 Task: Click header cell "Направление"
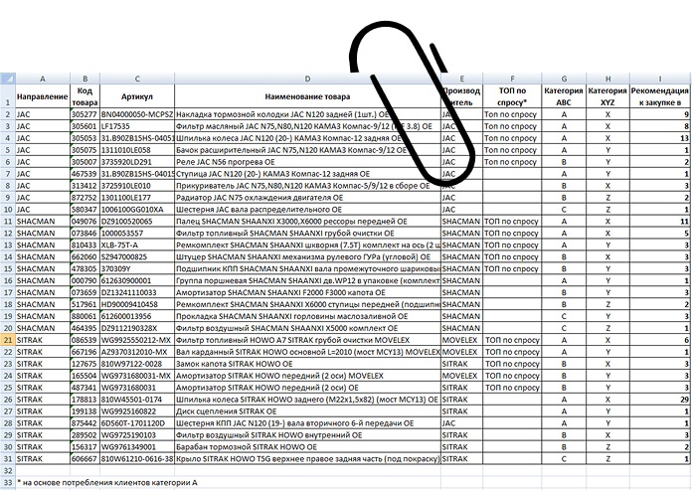(43, 96)
